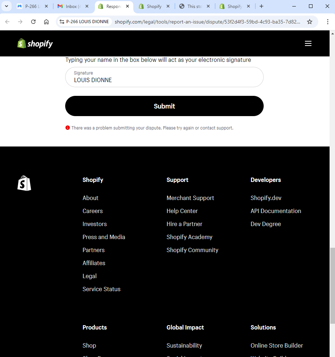The image size is (335, 357).
Task: Open the Sustainability link
Action: click(x=184, y=345)
